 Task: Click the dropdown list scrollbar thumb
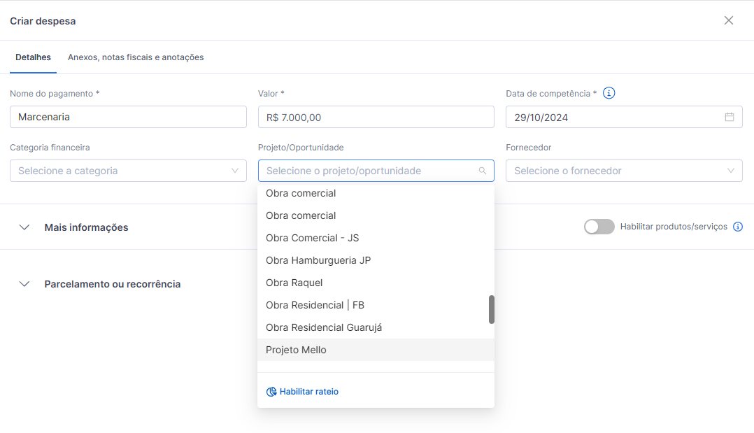pyautogui.click(x=492, y=309)
